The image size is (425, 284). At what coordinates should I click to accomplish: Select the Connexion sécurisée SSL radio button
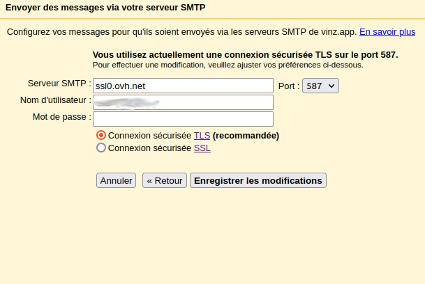pyautogui.click(x=101, y=148)
